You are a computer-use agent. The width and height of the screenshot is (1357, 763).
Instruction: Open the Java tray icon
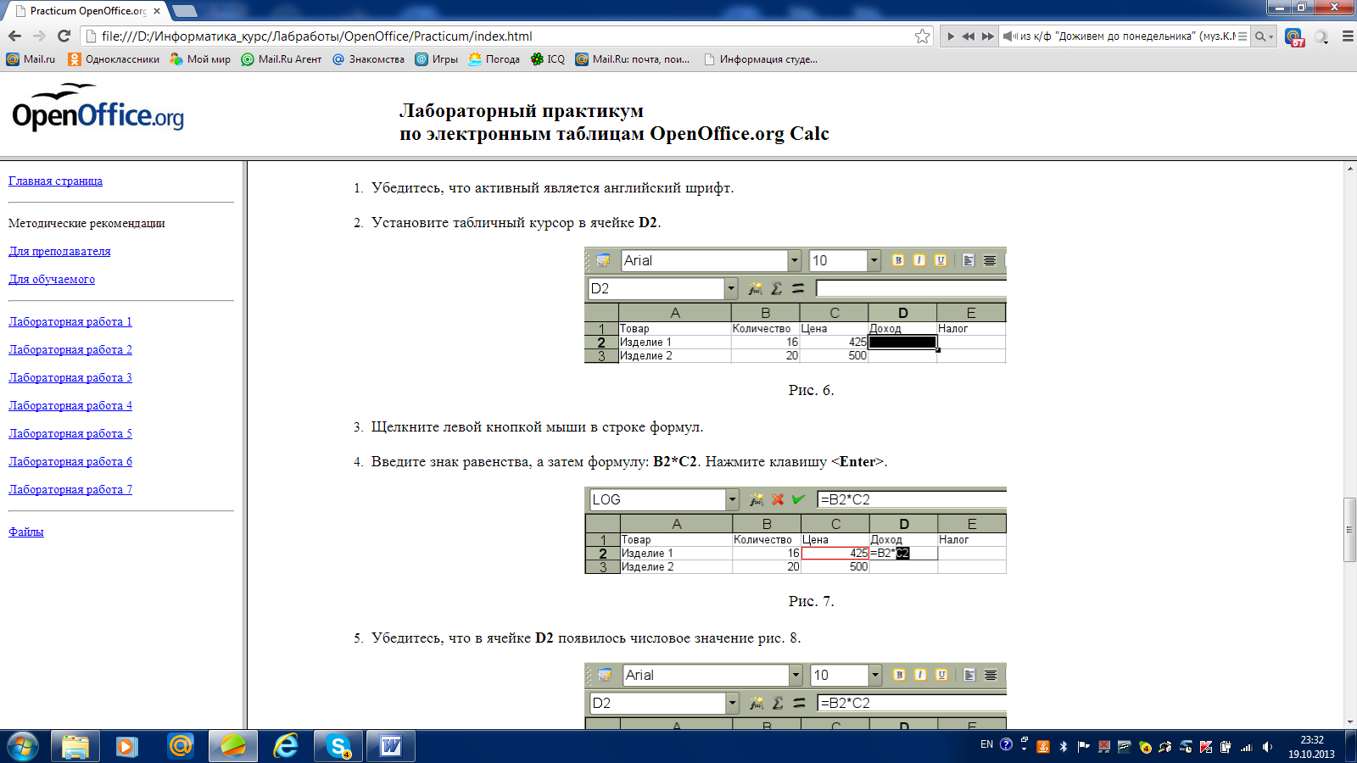(1043, 747)
